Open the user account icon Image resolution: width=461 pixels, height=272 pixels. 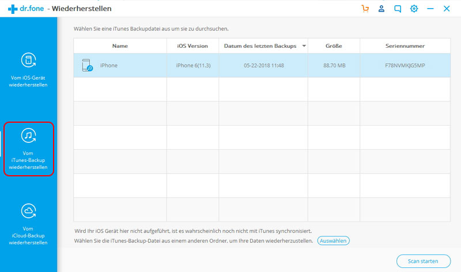(381, 9)
